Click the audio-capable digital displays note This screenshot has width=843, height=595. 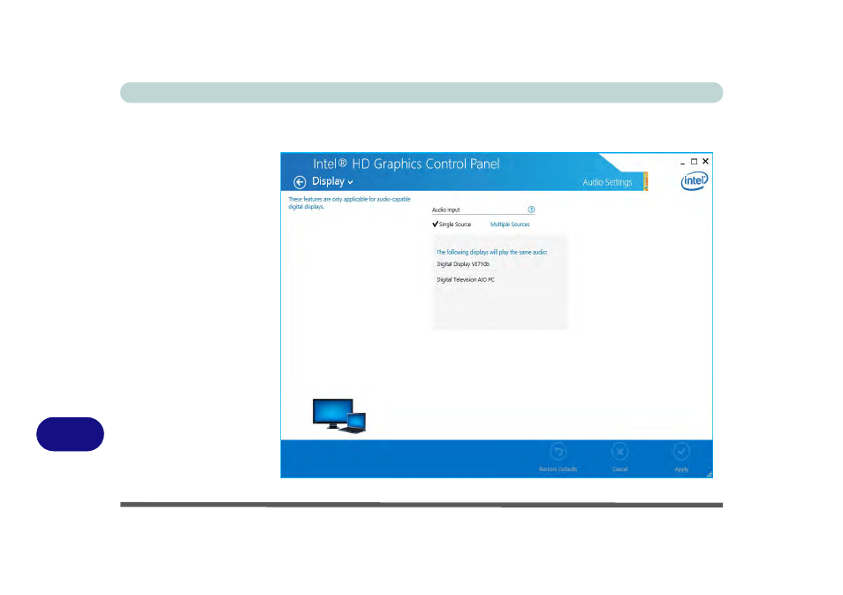tap(349, 202)
